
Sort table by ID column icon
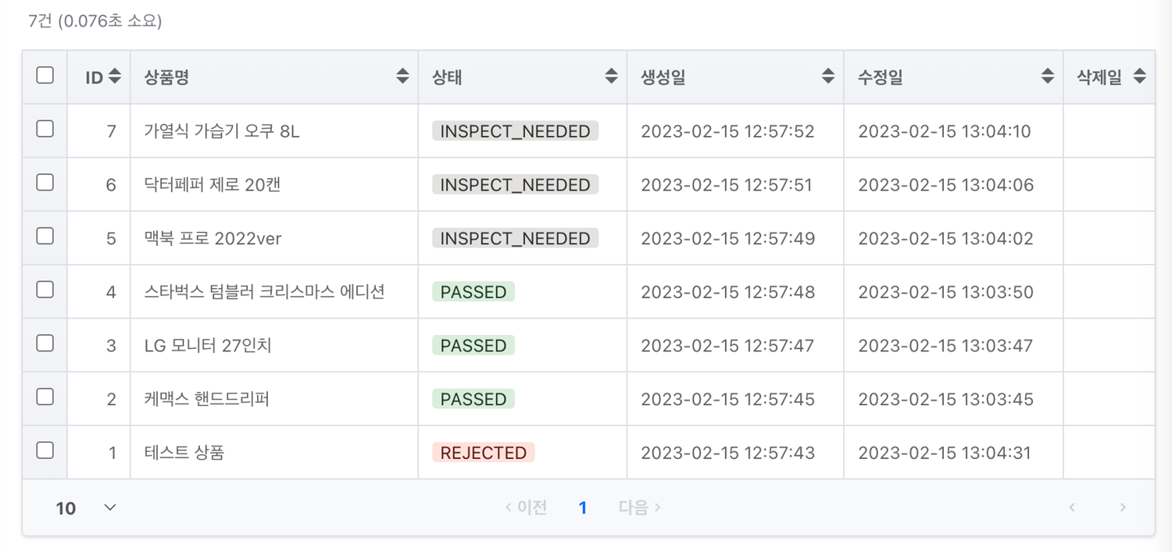[x=115, y=77]
